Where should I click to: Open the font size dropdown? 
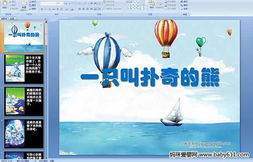tap(62, 3)
